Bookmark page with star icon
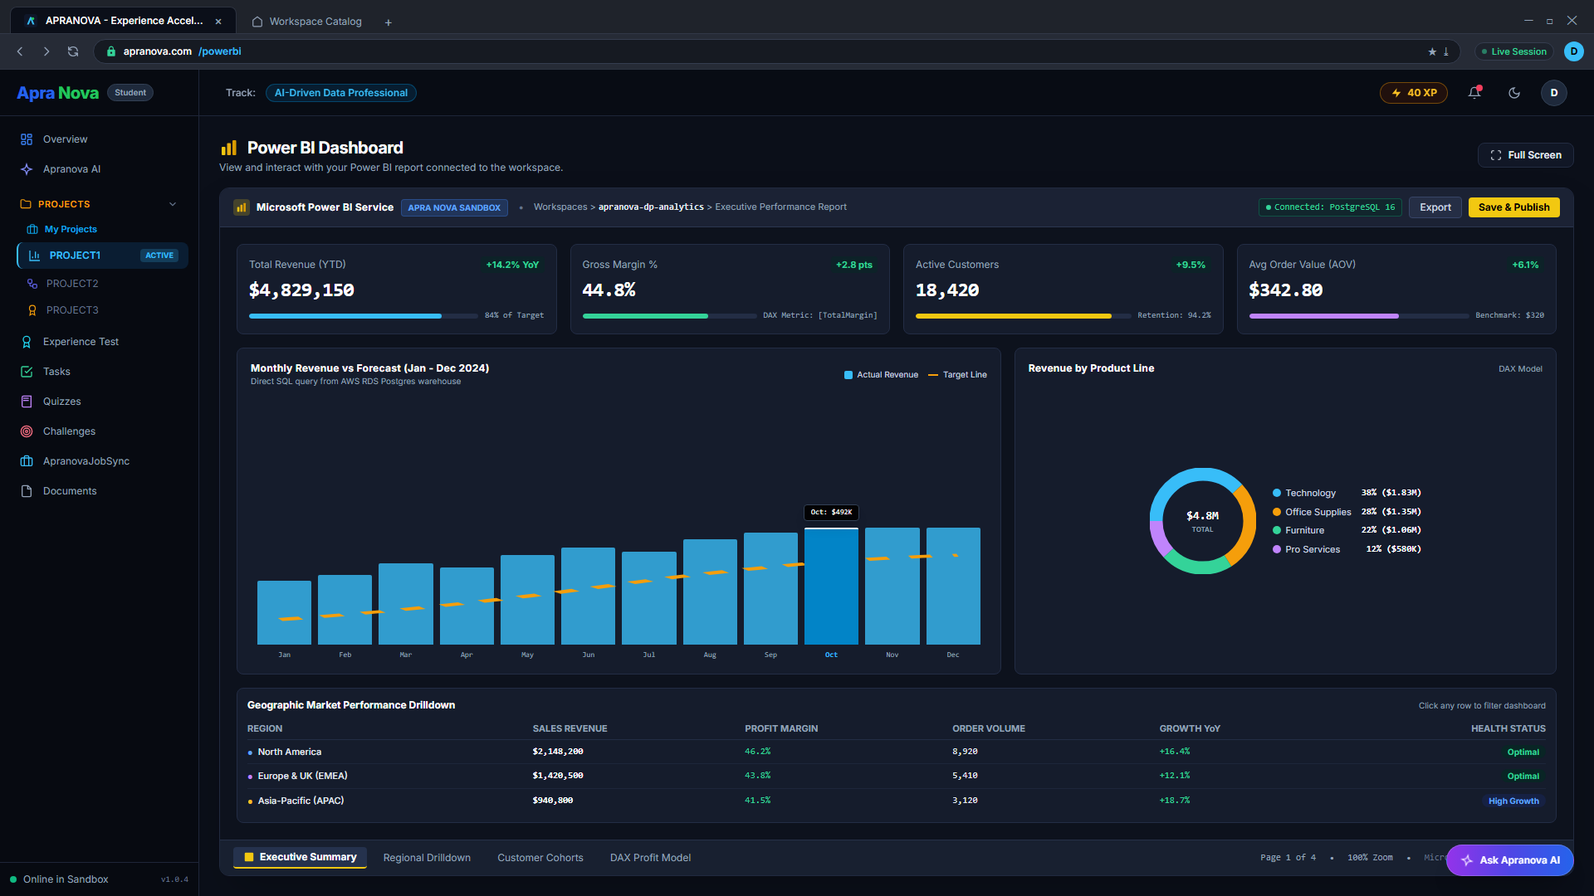Image resolution: width=1594 pixels, height=896 pixels. coord(1432,51)
